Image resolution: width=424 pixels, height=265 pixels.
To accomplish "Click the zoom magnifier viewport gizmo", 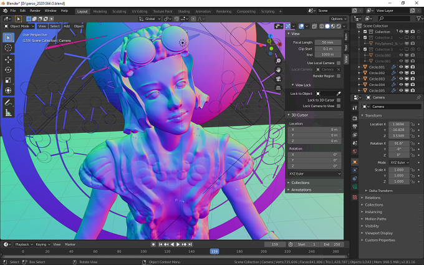I will point(278,61).
